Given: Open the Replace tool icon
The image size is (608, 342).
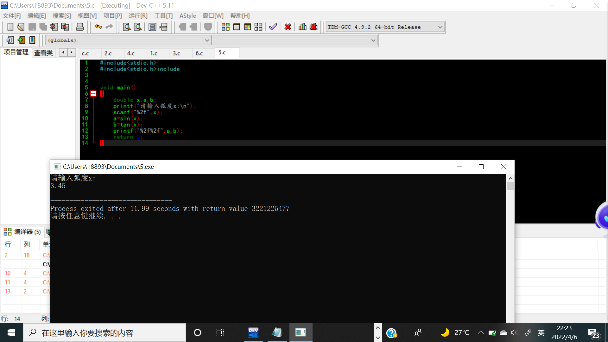Looking at the screenshot, I should coord(138,27).
